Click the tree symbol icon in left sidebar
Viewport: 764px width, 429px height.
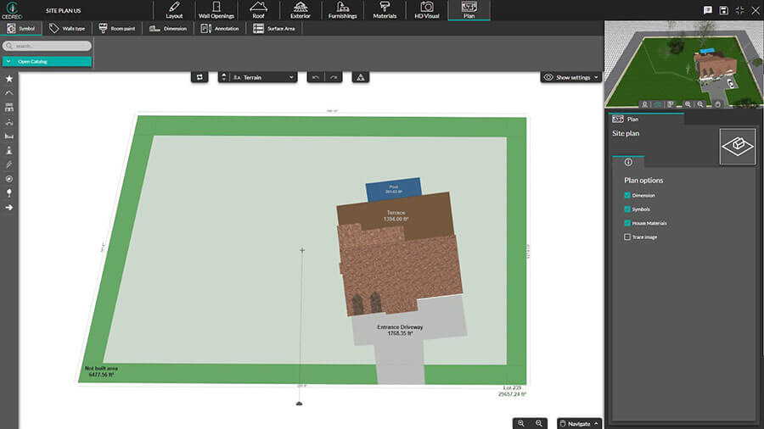point(8,192)
